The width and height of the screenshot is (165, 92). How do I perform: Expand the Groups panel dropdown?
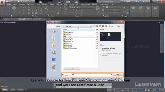[x=125, y=16]
